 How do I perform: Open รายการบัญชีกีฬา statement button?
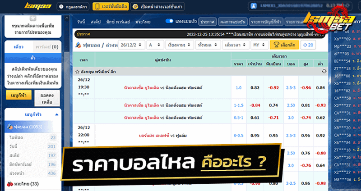coord(266,22)
